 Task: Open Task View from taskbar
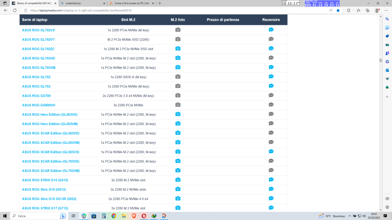[x=73, y=216]
